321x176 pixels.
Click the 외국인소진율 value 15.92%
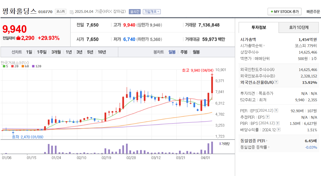[x=309, y=83]
